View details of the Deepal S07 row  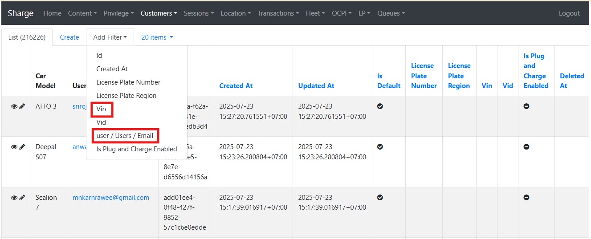pyautogui.click(x=14, y=147)
